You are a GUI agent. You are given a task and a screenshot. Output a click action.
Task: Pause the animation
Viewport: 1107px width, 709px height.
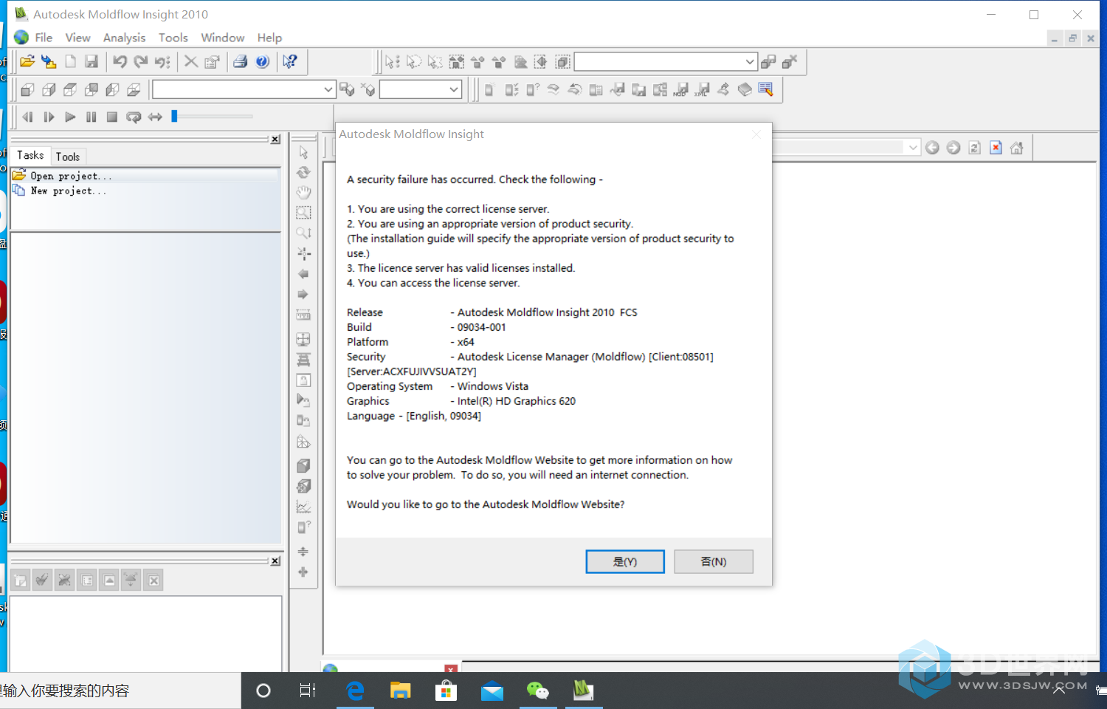[92, 117]
